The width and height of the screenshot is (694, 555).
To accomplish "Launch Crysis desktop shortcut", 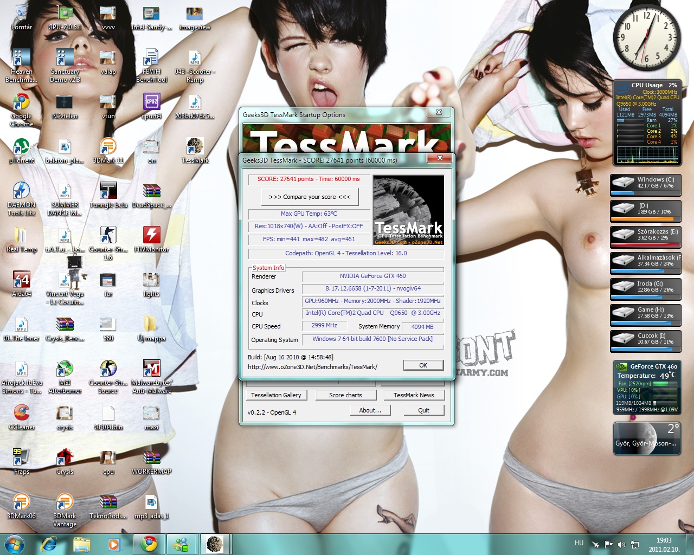I will (x=65, y=462).
